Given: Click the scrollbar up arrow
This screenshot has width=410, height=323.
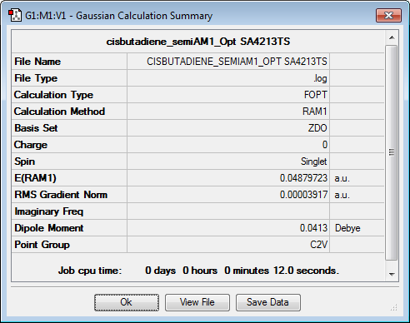Looking at the screenshot, I should tap(392, 37).
